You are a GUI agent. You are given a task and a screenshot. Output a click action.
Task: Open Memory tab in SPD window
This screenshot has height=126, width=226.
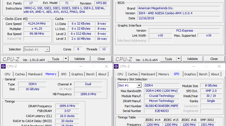(x=164, y=74)
